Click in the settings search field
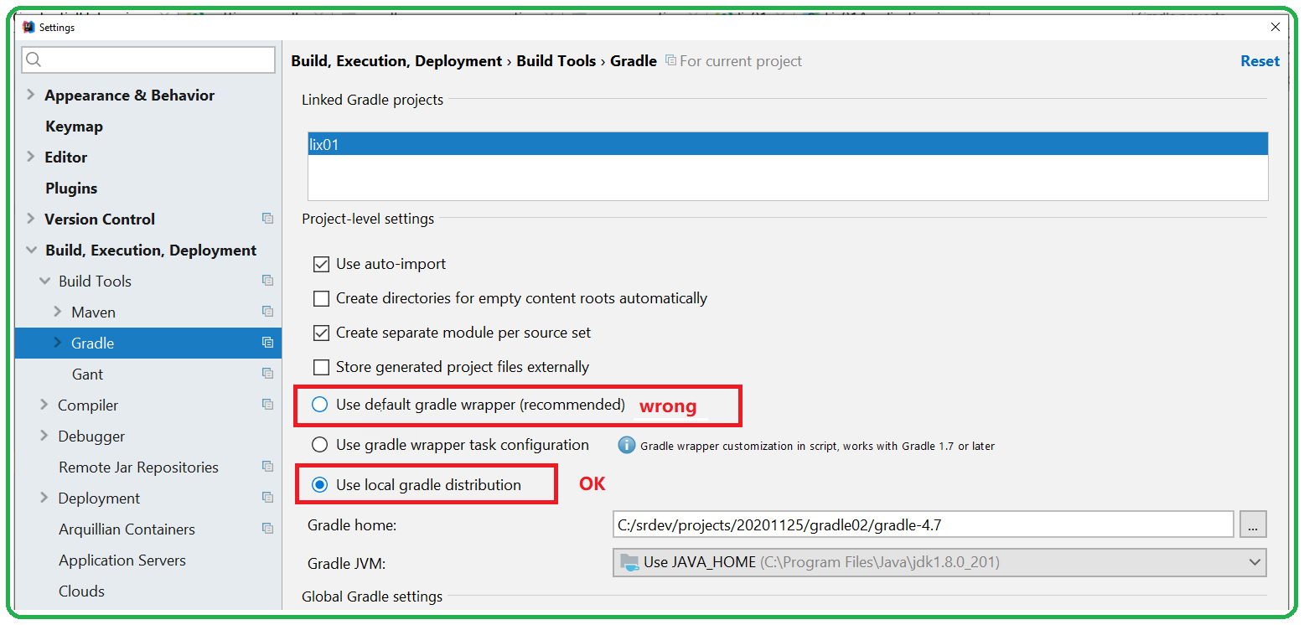 point(148,59)
